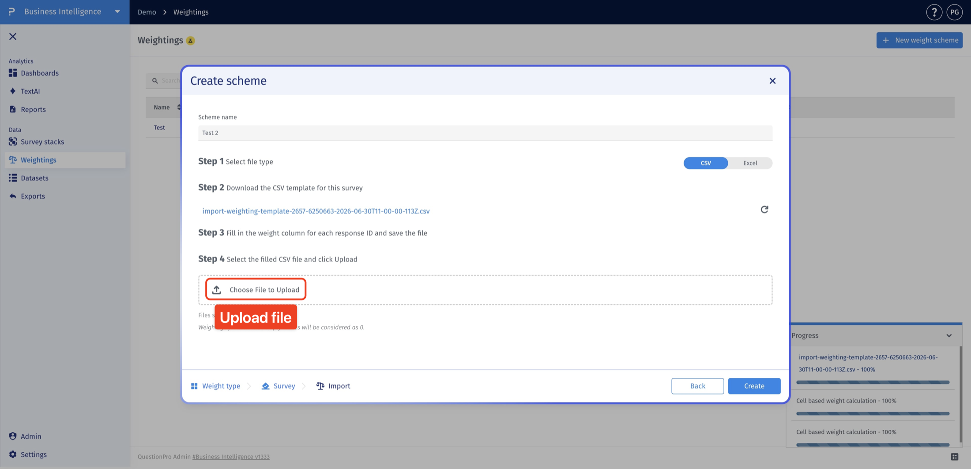The image size is (971, 469).
Task: Click the QuestionPro P logo icon
Action: coord(11,11)
